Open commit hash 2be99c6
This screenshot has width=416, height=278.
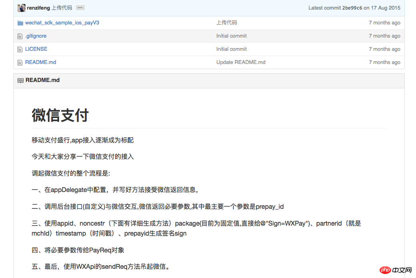352,8
